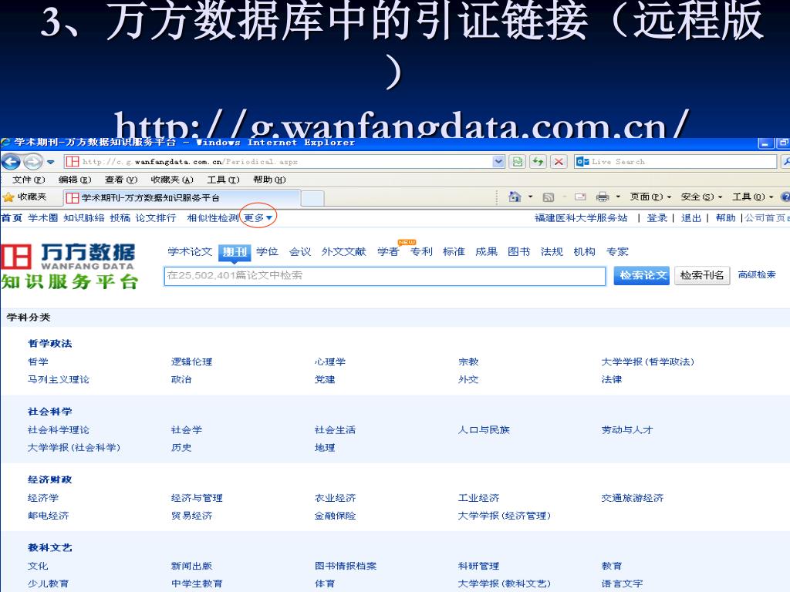Select the 学术论文 search tab
The image size is (790, 592).
(x=190, y=251)
